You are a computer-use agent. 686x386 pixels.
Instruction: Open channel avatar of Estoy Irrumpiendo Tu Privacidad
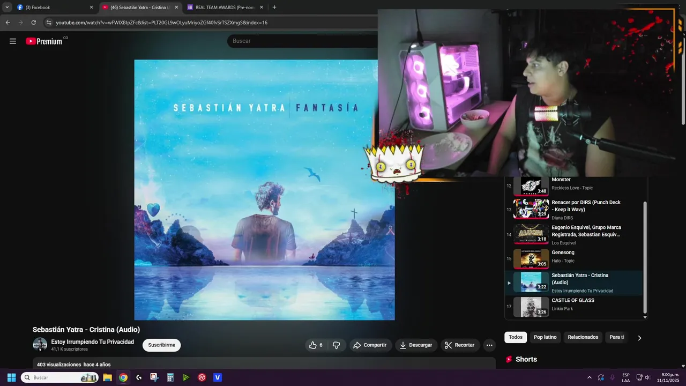pos(40,345)
